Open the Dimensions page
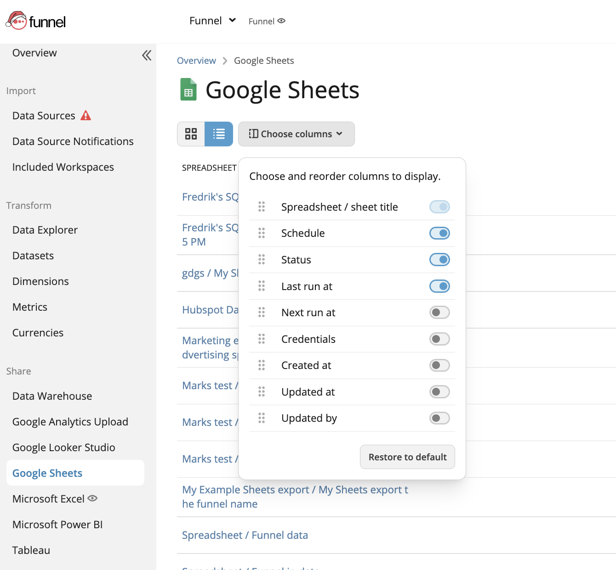 pyautogui.click(x=40, y=281)
